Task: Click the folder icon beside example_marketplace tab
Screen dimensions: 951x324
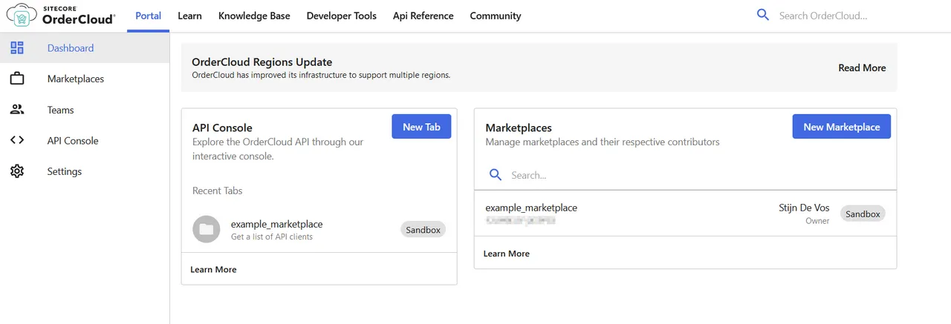Action: click(x=207, y=229)
